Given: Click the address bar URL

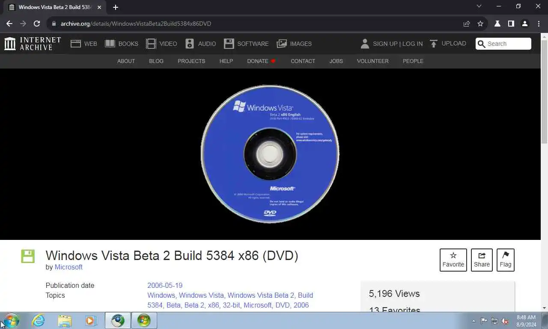Looking at the screenshot, I should click(136, 24).
